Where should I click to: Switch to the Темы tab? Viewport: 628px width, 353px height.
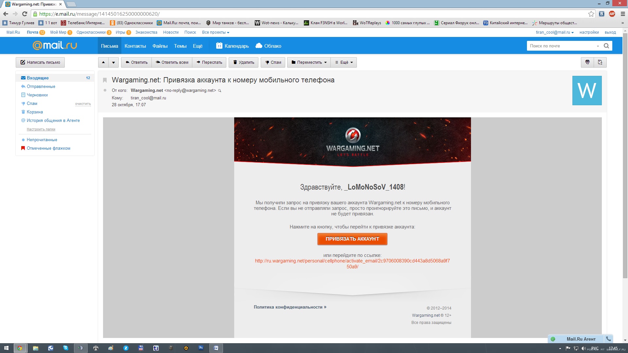[180, 46]
